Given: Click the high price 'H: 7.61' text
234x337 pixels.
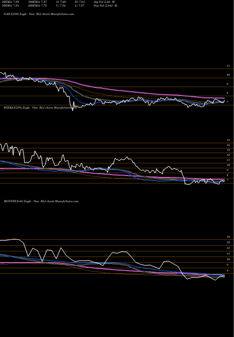Looking at the screenshot, I should pos(80,2).
